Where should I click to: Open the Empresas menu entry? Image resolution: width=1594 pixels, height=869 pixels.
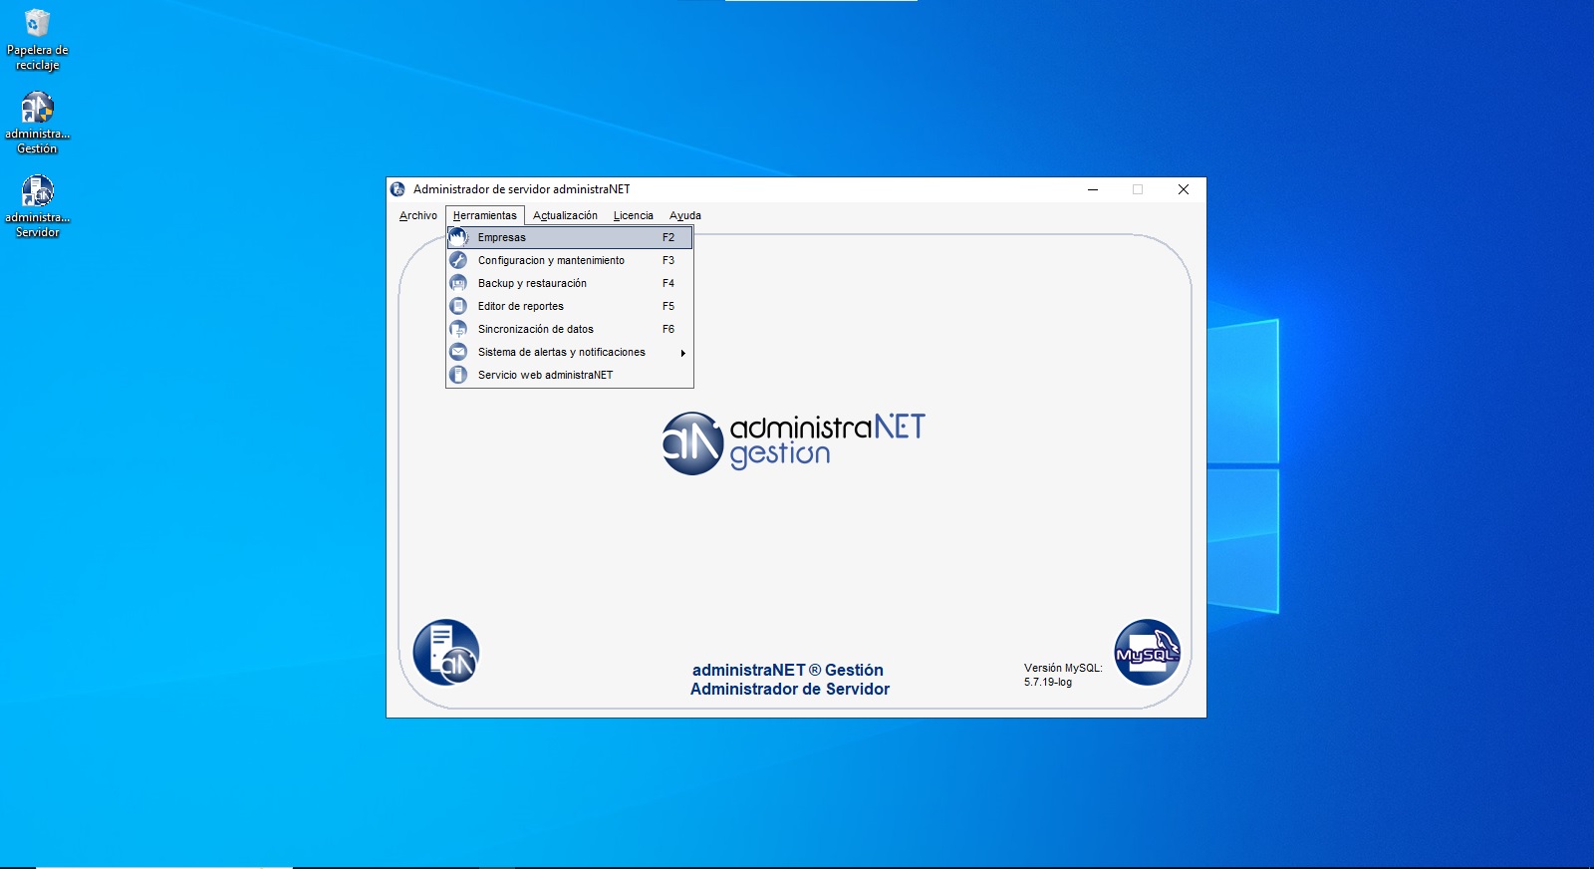(x=569, y=237)
